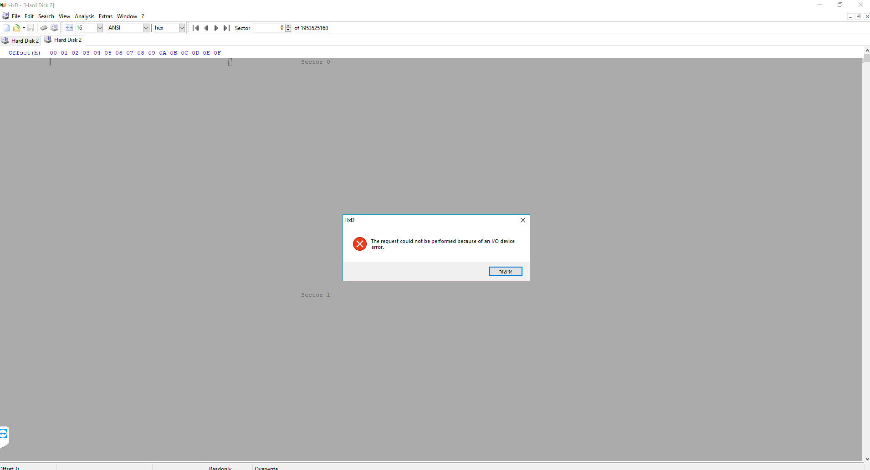
Task: Click the Offset: 0 status bar entry
Action: click(x=10, y=468)
